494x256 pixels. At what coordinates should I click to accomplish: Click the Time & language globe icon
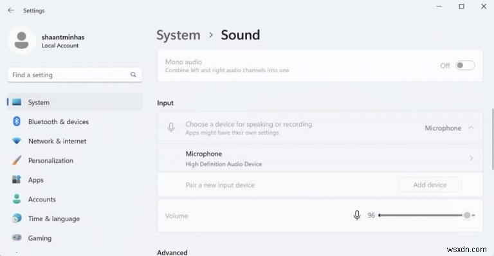(x=17, y=218)
